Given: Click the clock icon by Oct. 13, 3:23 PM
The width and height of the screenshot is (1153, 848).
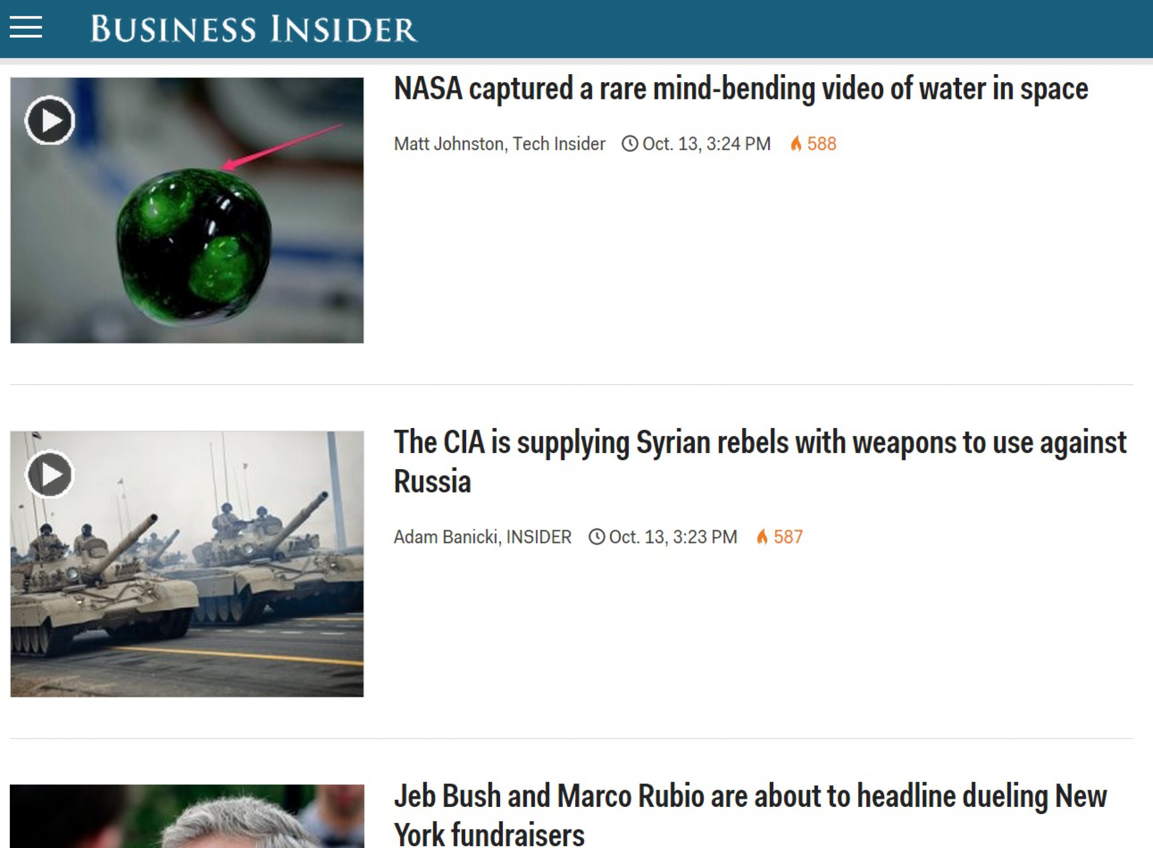Looking at the screenshot, I should pos(596,537).
